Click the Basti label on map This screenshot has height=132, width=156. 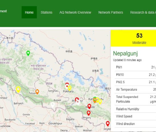tap(42, 123)
